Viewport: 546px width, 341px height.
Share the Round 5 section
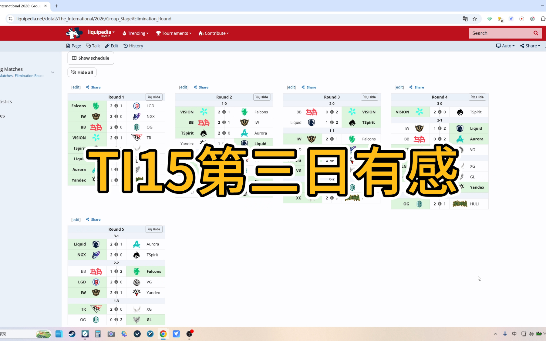[x=93, y=219]
